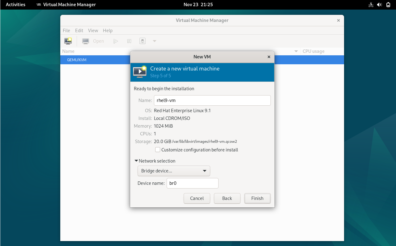Click the Pause toolbar icon

click(129, 41)
